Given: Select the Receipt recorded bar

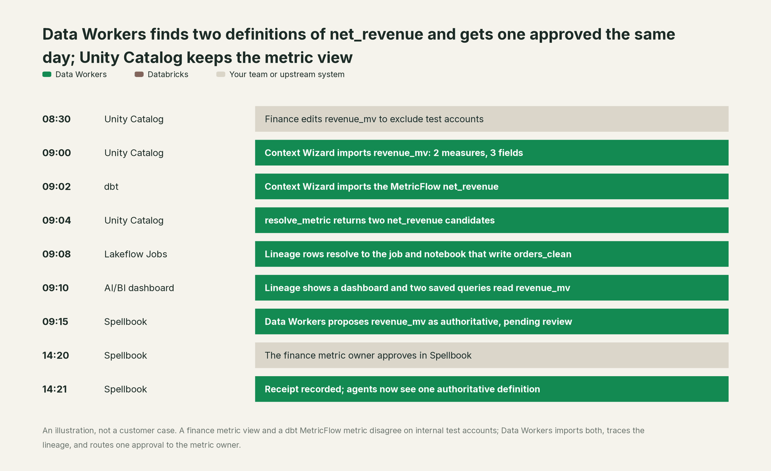Looking at the screenshot, I should (492, 389).
